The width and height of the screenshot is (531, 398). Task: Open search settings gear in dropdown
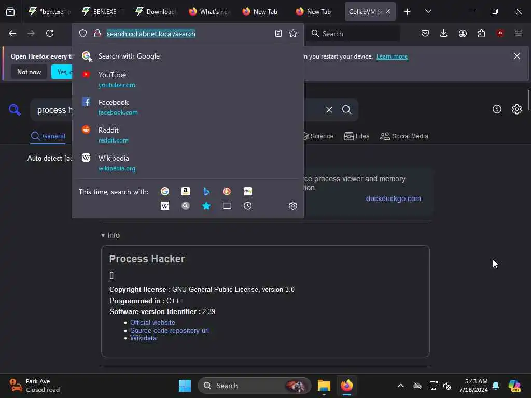pyautogui.click(x=293, y=206)
